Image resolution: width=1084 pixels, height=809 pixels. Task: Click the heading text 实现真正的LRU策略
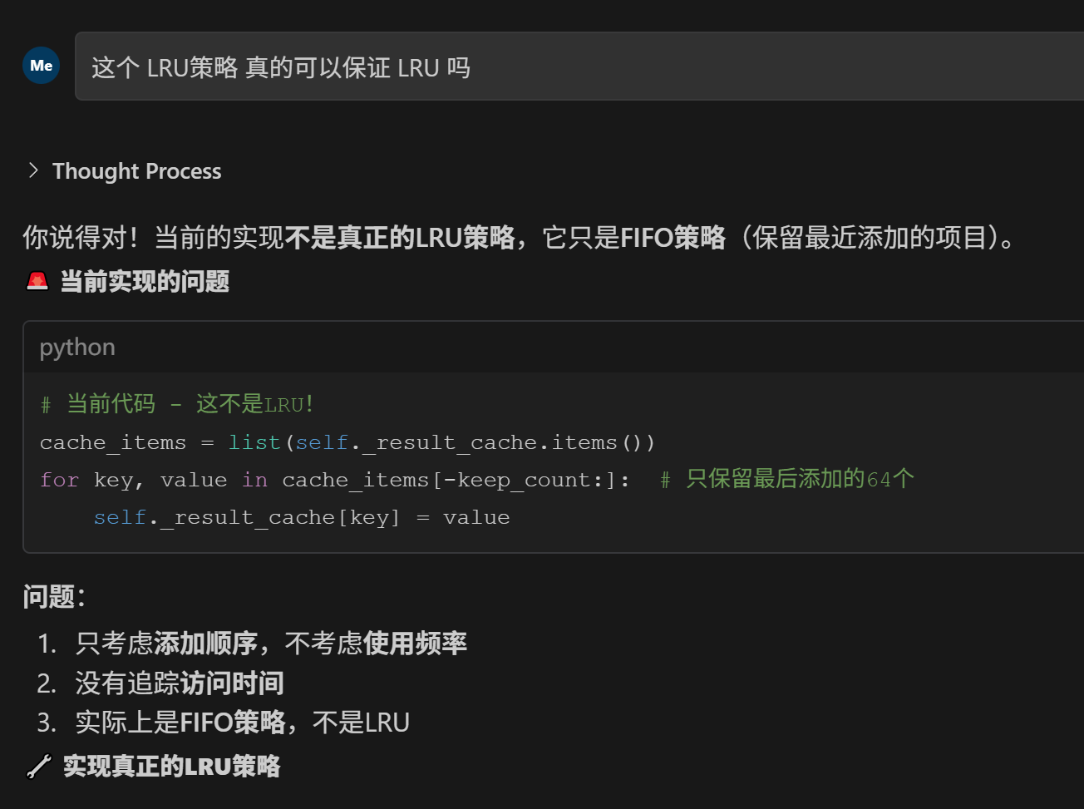click(x=171, y=766)
